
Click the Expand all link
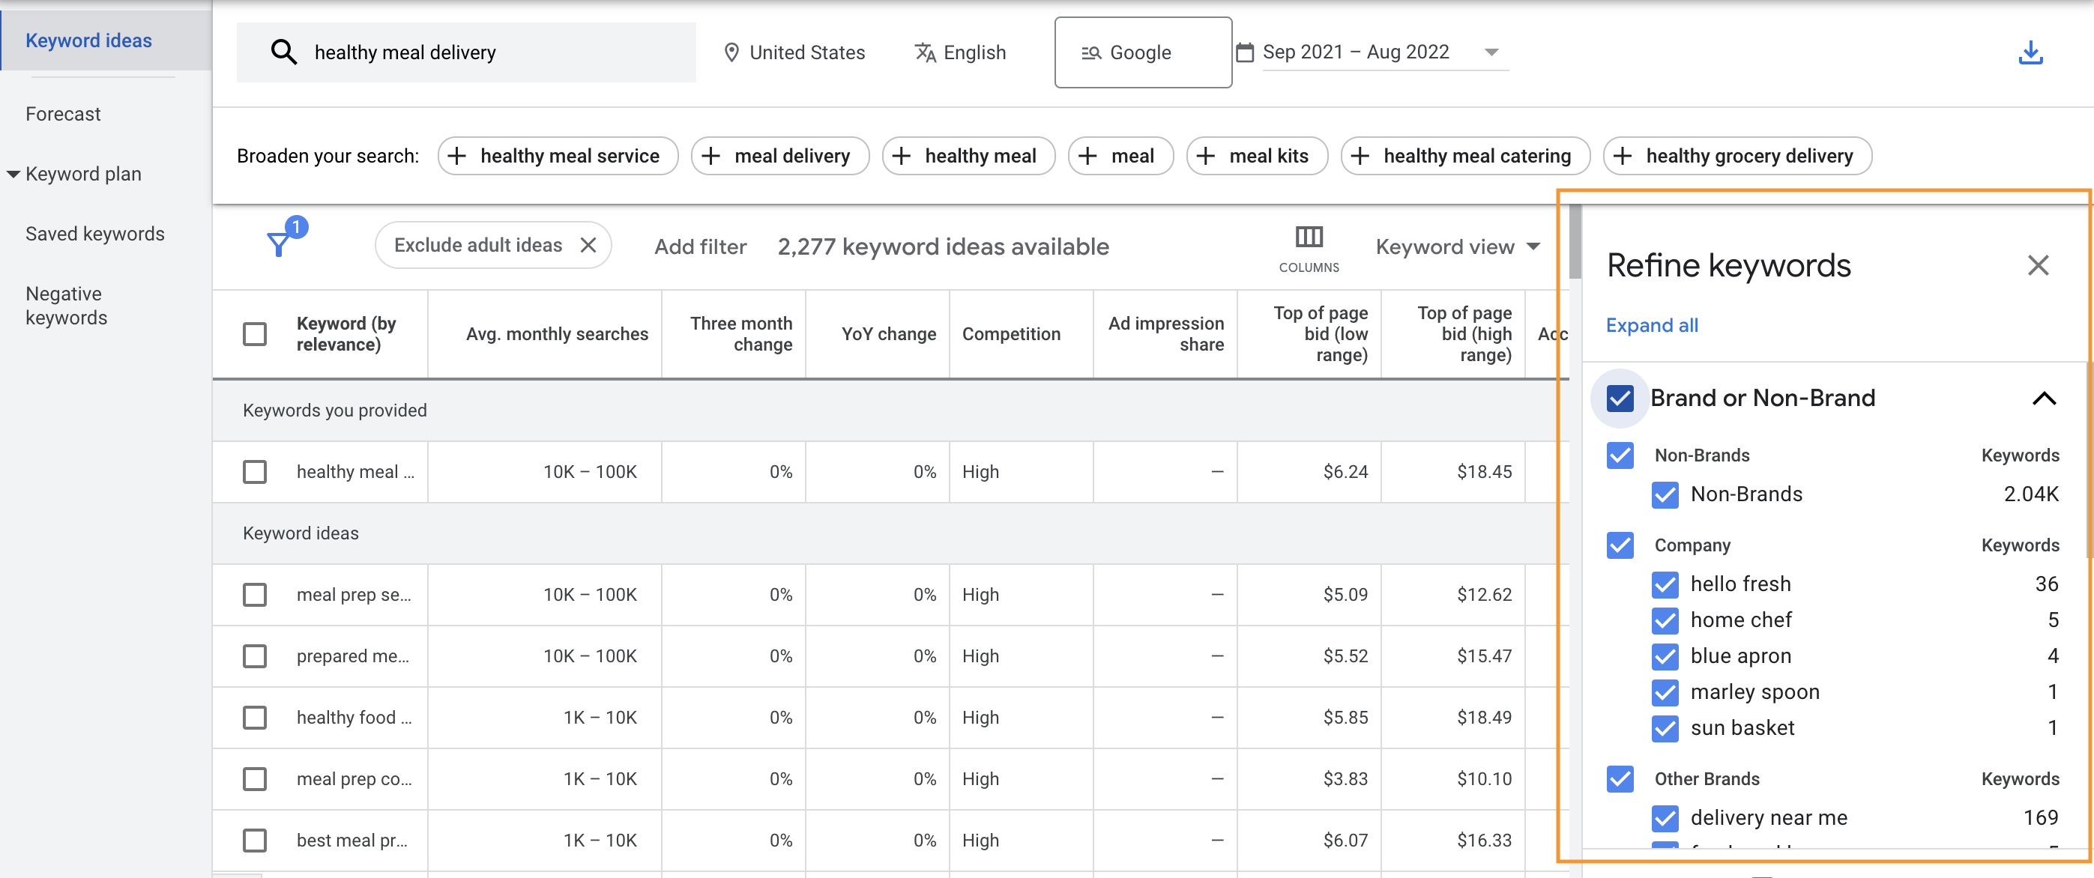pos(1651,326)
